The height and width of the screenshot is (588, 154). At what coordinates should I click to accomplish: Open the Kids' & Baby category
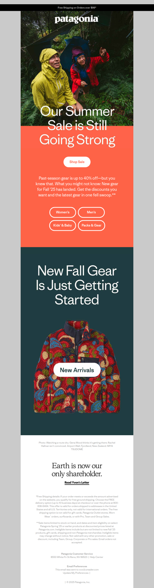(x=63, y=225)
